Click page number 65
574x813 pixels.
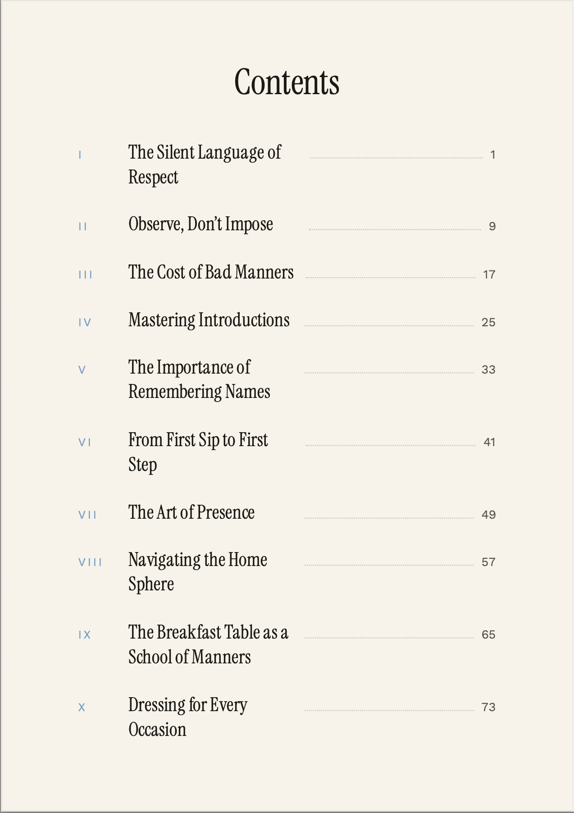pos(488,635)
